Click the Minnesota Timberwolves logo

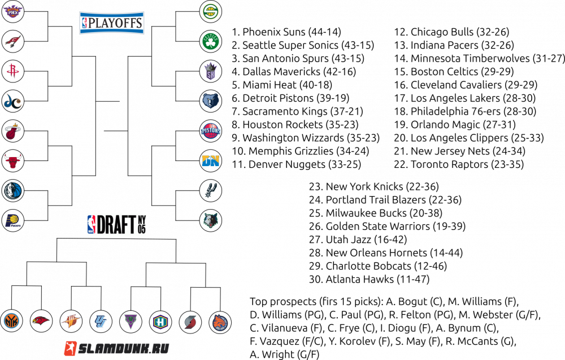pos(211,221)
